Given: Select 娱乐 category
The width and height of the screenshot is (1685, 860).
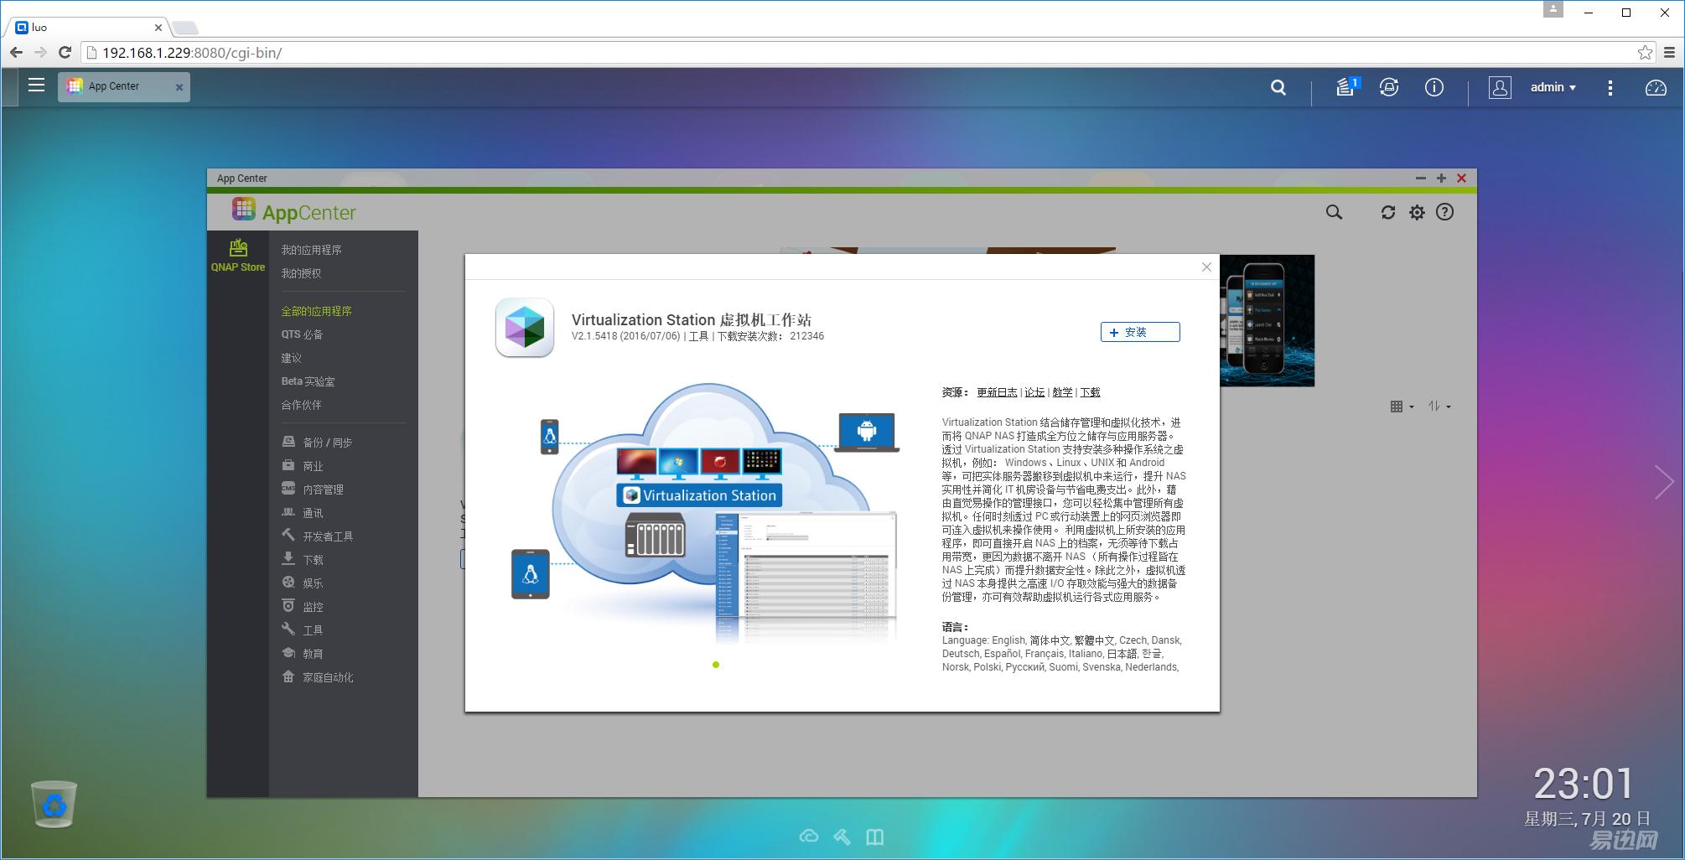Looking at the screenshot, I should [302, 583].
